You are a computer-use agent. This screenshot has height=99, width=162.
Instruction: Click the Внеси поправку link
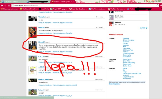coord(114,84)
